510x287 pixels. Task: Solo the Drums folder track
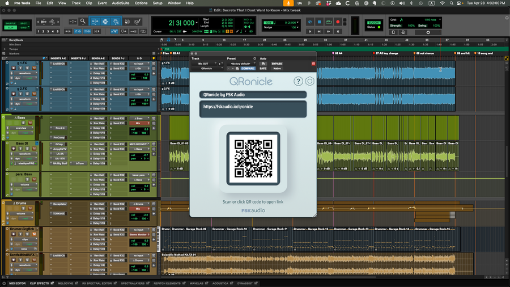point(23,208)
